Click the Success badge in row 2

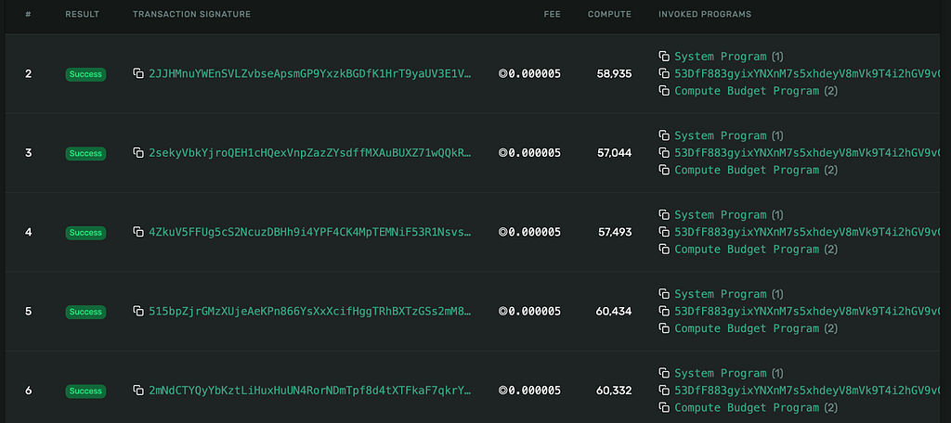click(x=85, y=74)
